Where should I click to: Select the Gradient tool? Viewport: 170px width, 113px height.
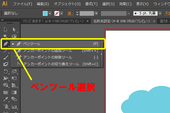[14, 92]
